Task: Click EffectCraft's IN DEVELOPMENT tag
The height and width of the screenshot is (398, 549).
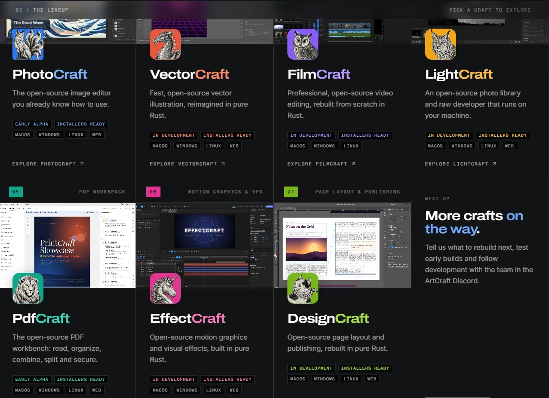Action: coord(174,380)
